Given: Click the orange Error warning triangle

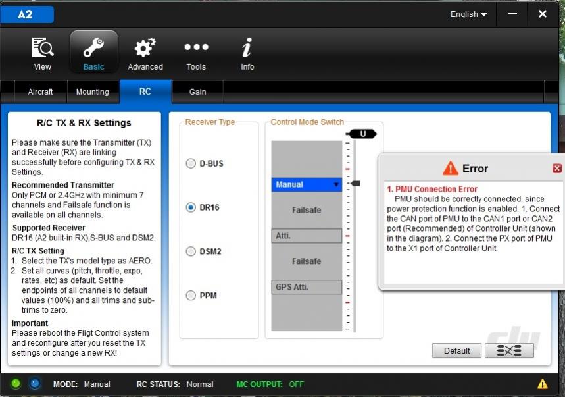Looking at the screenshot, I should tap(450, 169).
